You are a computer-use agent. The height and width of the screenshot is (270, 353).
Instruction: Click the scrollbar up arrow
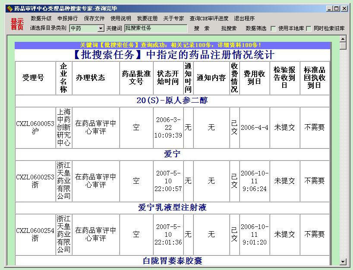(x=343, y=39)
